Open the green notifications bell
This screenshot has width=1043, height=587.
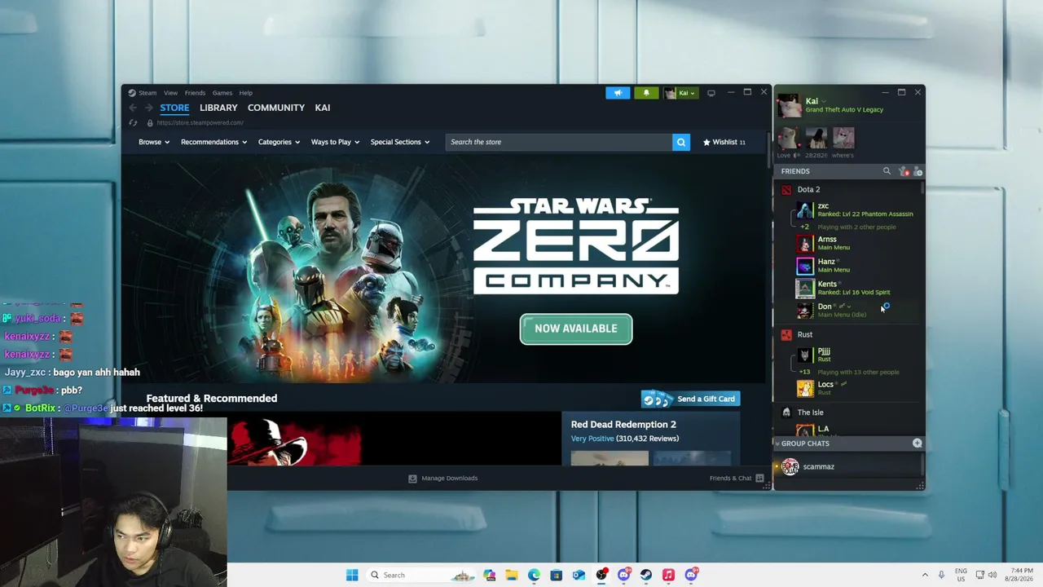coord(646,93)
